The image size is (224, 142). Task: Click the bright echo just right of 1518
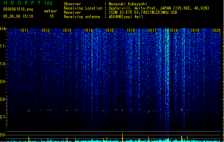pyautogui.click(x=182, y=110)
